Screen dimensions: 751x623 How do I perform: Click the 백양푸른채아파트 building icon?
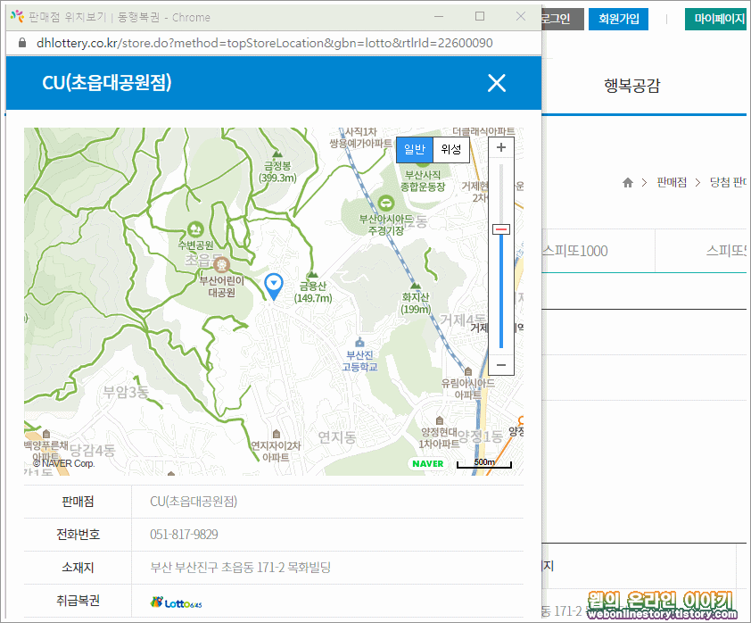[x=46, y=434]
